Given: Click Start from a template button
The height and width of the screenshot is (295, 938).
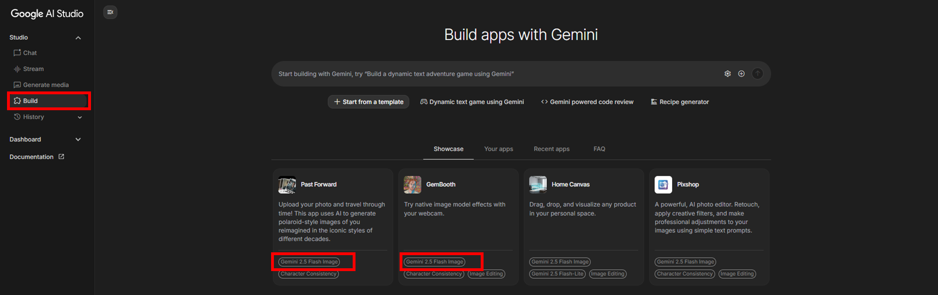Looking at the screenshot, I should [x=368, y=102].
